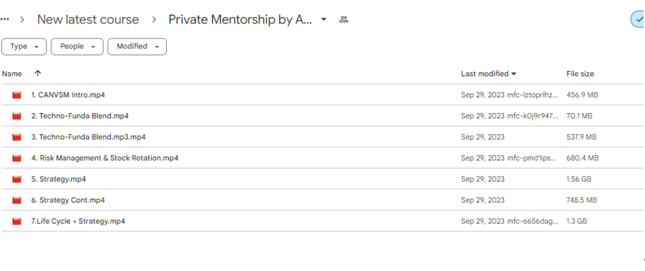Click the video icon beside Techno-Funda Blend.mp4
Screen dimensions: 645x271
(16, 116)
